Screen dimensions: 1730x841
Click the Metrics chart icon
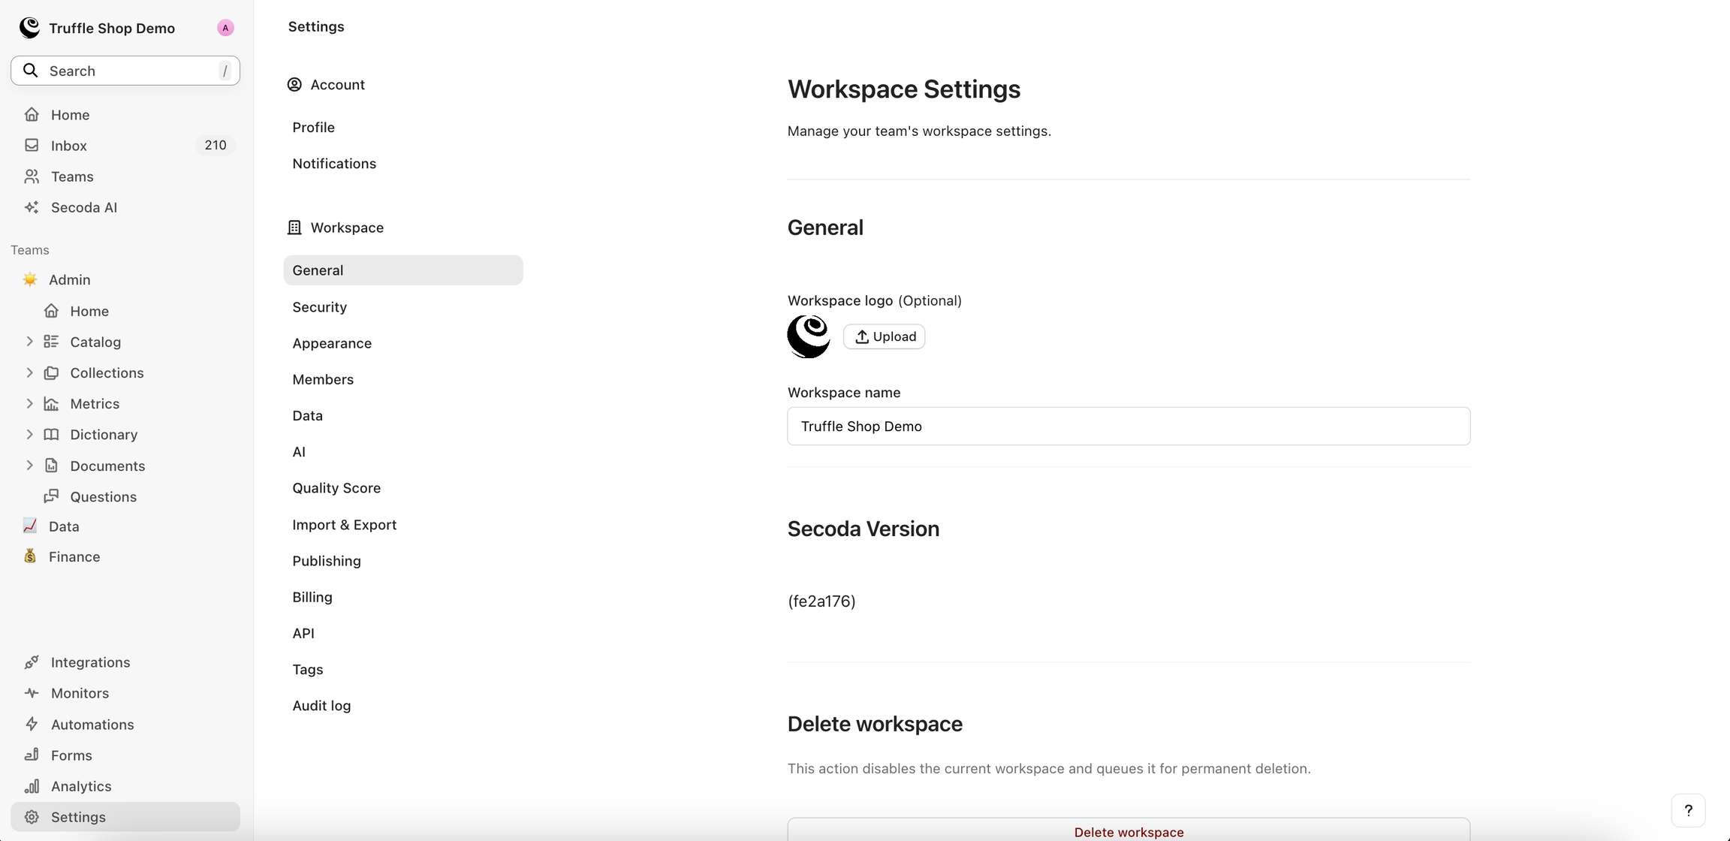click(51, 404)
